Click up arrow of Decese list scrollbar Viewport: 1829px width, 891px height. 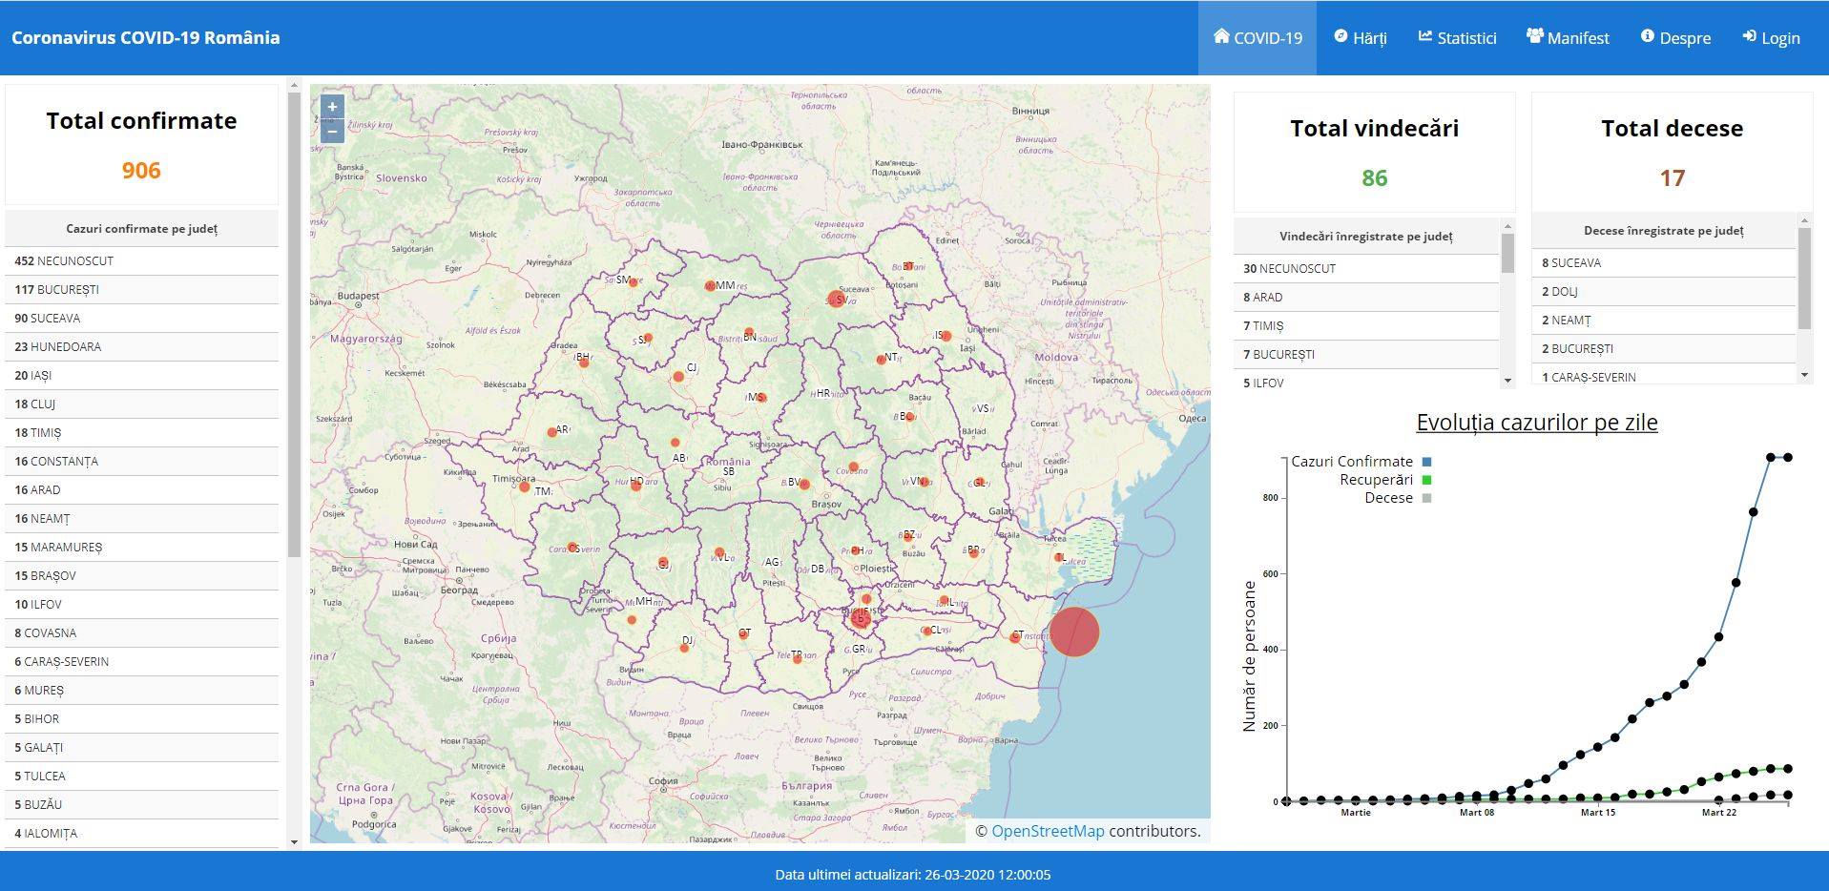[x=1804, y=220]
